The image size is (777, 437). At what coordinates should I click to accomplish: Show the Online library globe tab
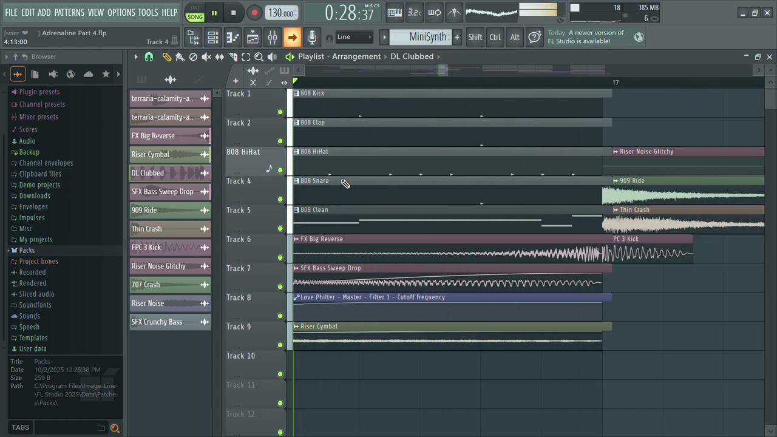70,74
